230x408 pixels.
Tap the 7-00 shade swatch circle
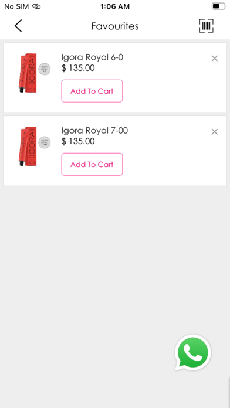[45, 142]
